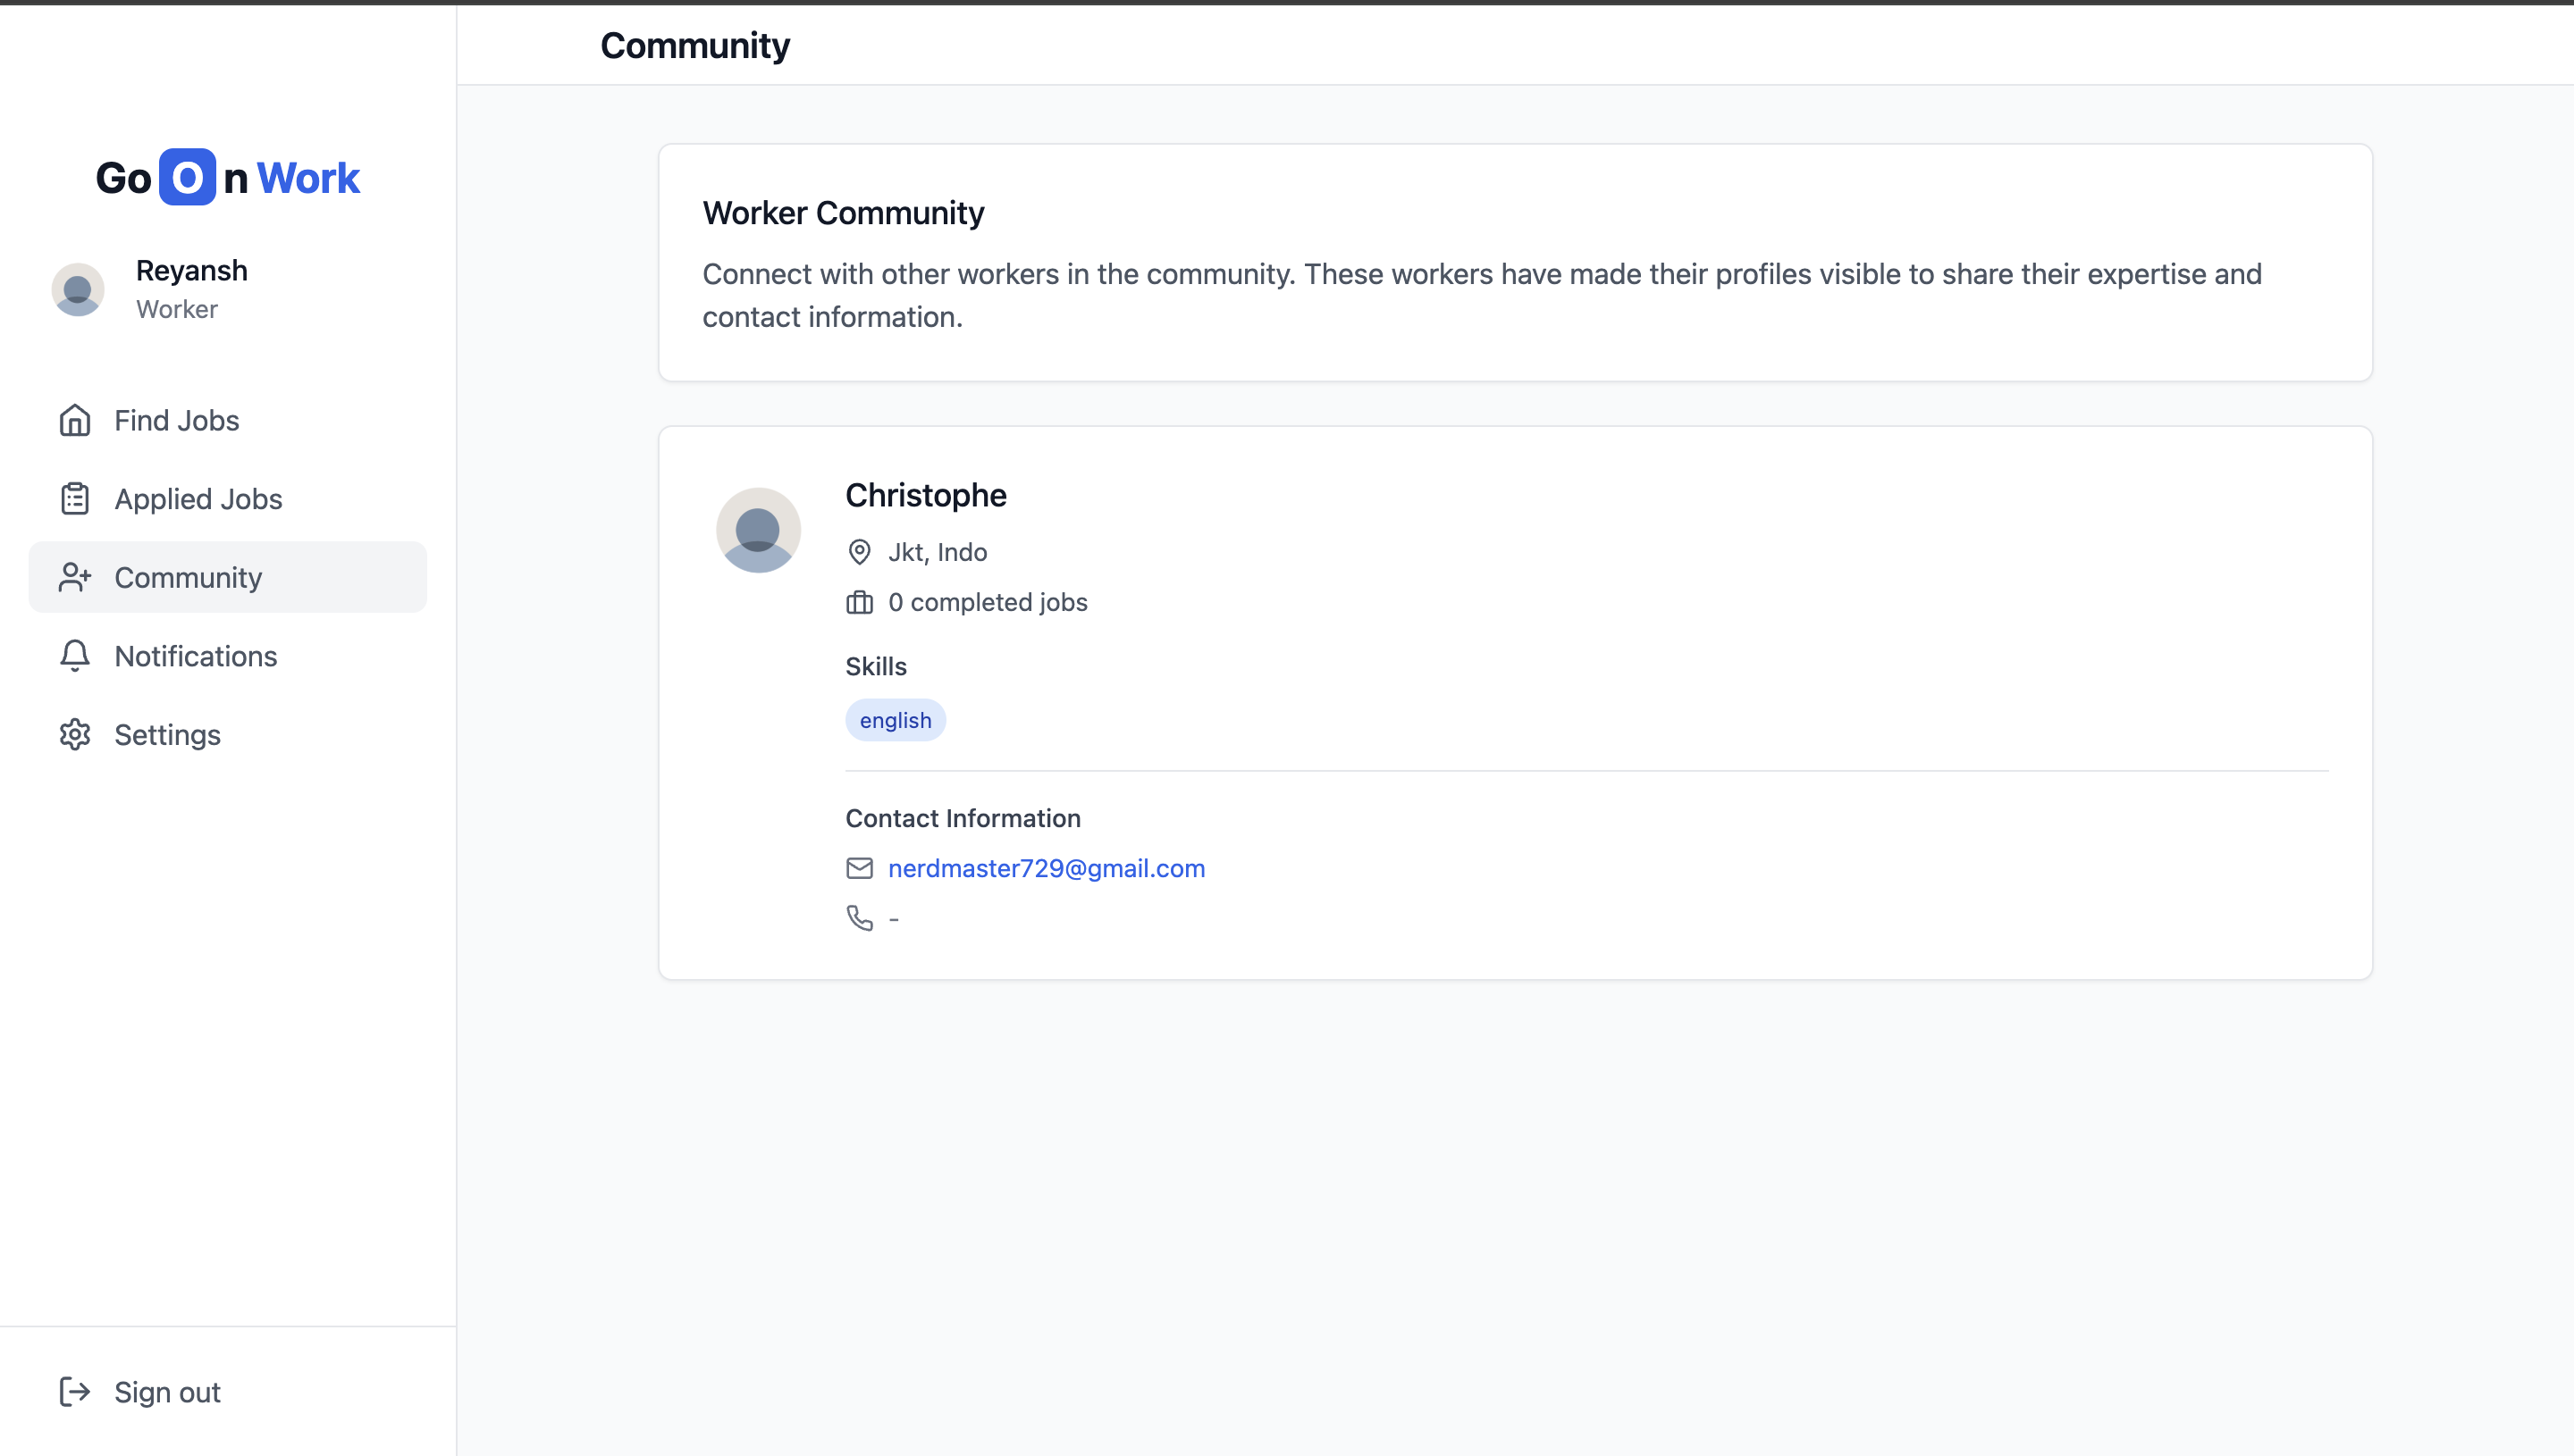This screenshot has width=2574, height=1456.
Task: Click the Sign out arrow icon
Action: [75, 1391]
